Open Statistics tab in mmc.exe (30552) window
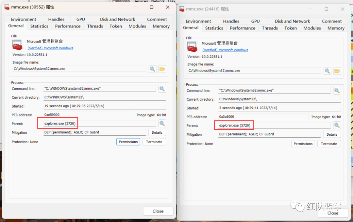The image size is (353, 222). pyautogui.click(x=39, y=26)
